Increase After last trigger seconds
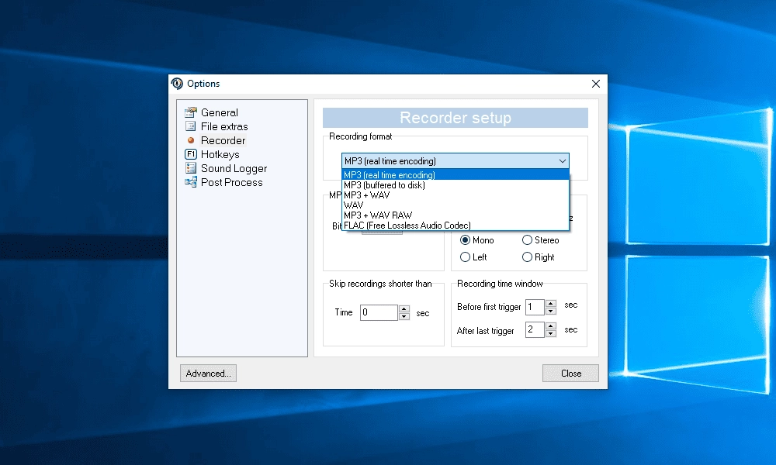Image resolution: width=776 pixels, height=465 pixels. pos(551,326)
